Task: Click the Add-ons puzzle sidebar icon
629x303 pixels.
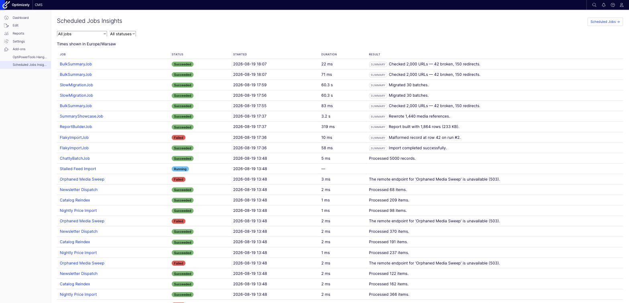Action: click(6, 49)
